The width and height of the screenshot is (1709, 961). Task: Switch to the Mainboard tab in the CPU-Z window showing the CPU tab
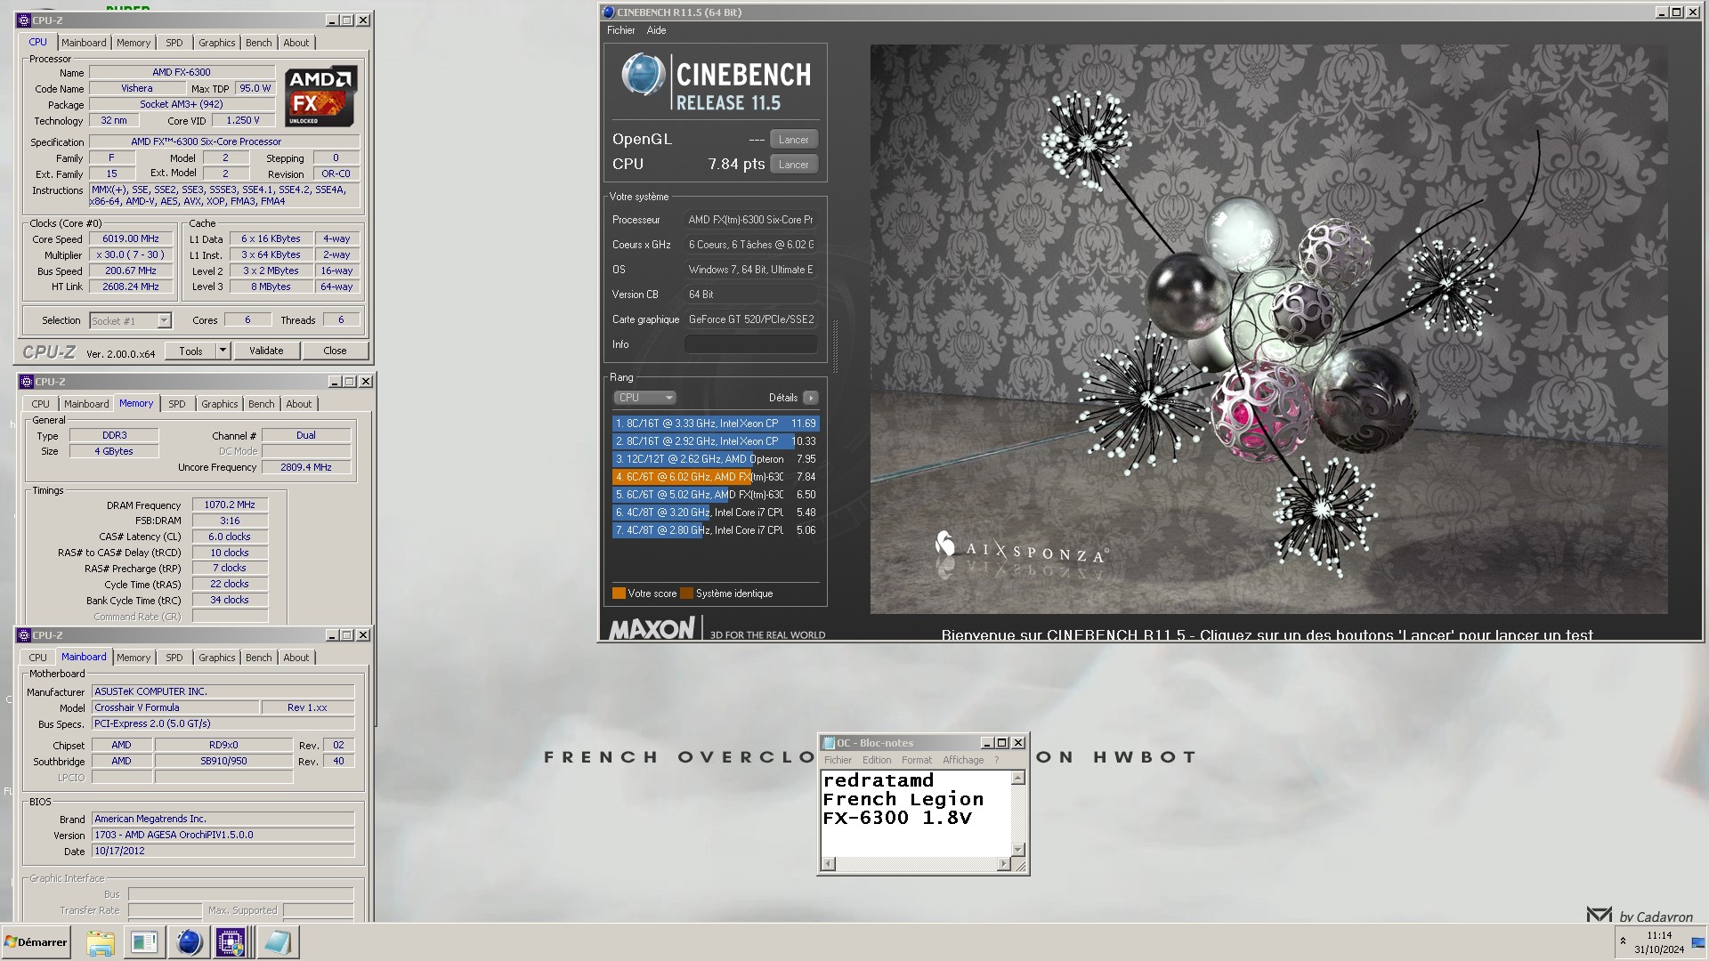click(84, 43)
